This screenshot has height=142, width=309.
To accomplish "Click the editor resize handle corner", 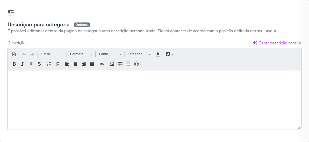I will click(x=299, y=127).
